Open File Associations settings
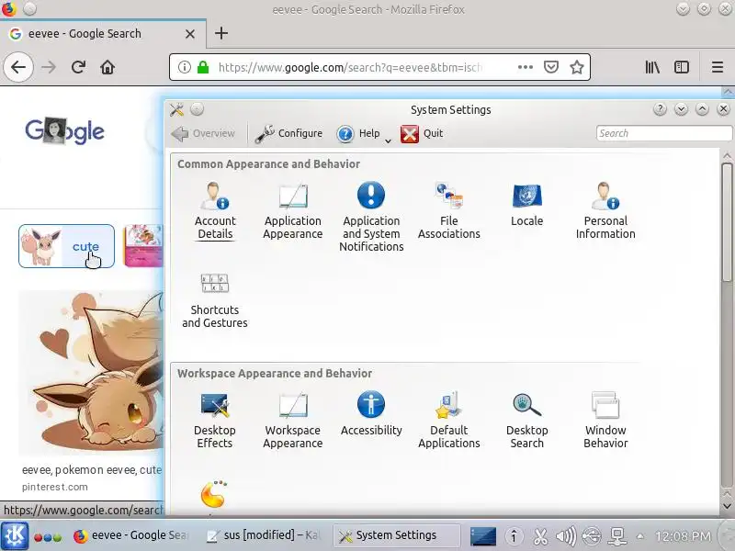 point(448,211)
